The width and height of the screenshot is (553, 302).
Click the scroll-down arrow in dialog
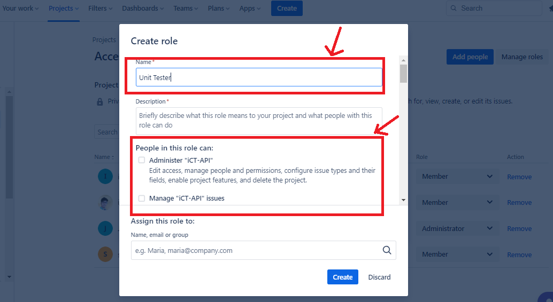403,200
